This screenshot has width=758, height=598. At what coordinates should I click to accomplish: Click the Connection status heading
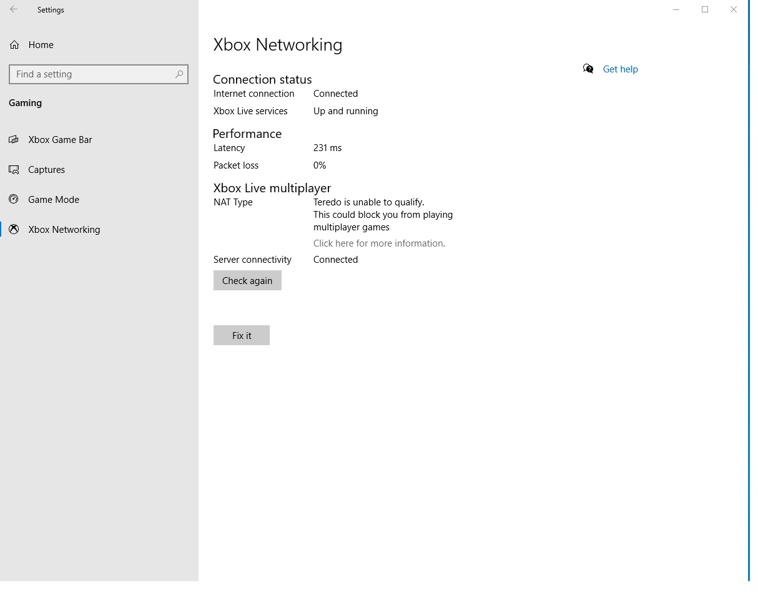point(262,79)
